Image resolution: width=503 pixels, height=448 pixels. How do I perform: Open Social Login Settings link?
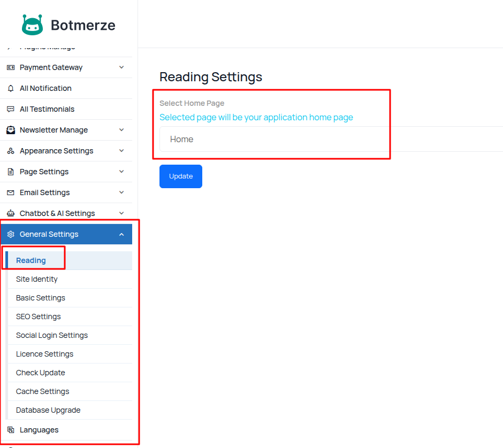click(x=52, y=335)
